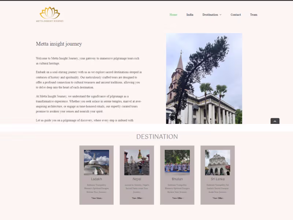Click 'View Offer' on the Bhutan card
Screen dimensions: 293x220
177,198
